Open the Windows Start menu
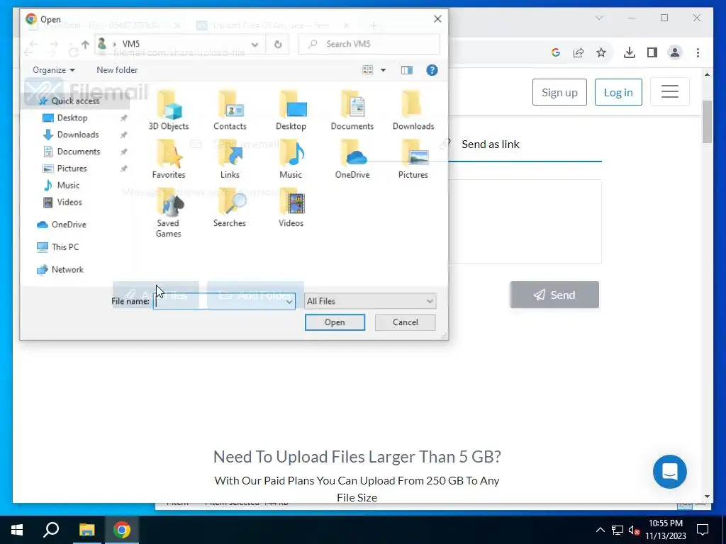Viewport: 726px width, 544px height. pos(17,530)
